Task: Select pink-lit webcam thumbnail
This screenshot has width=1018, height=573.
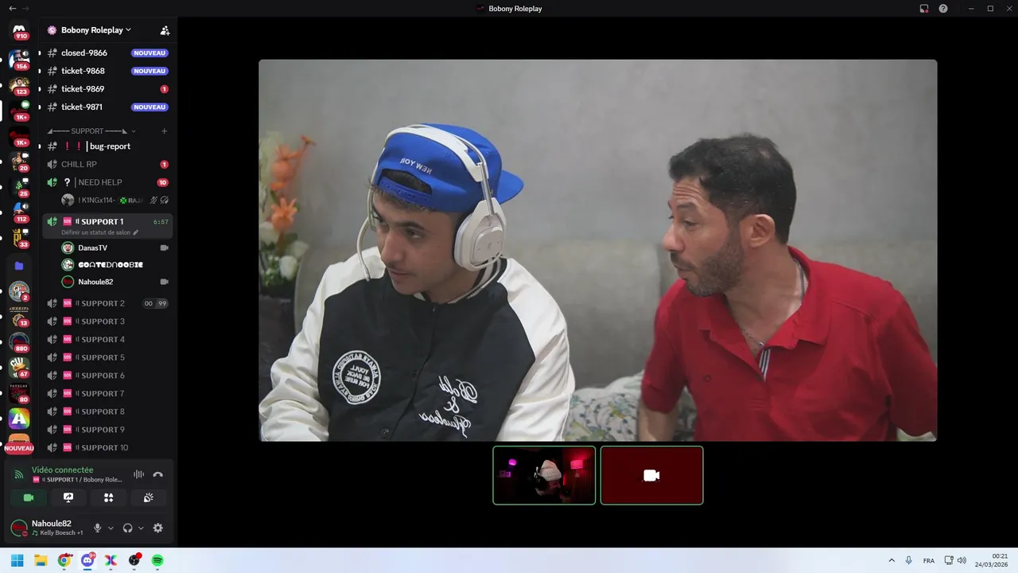Action: pos(544,475)
